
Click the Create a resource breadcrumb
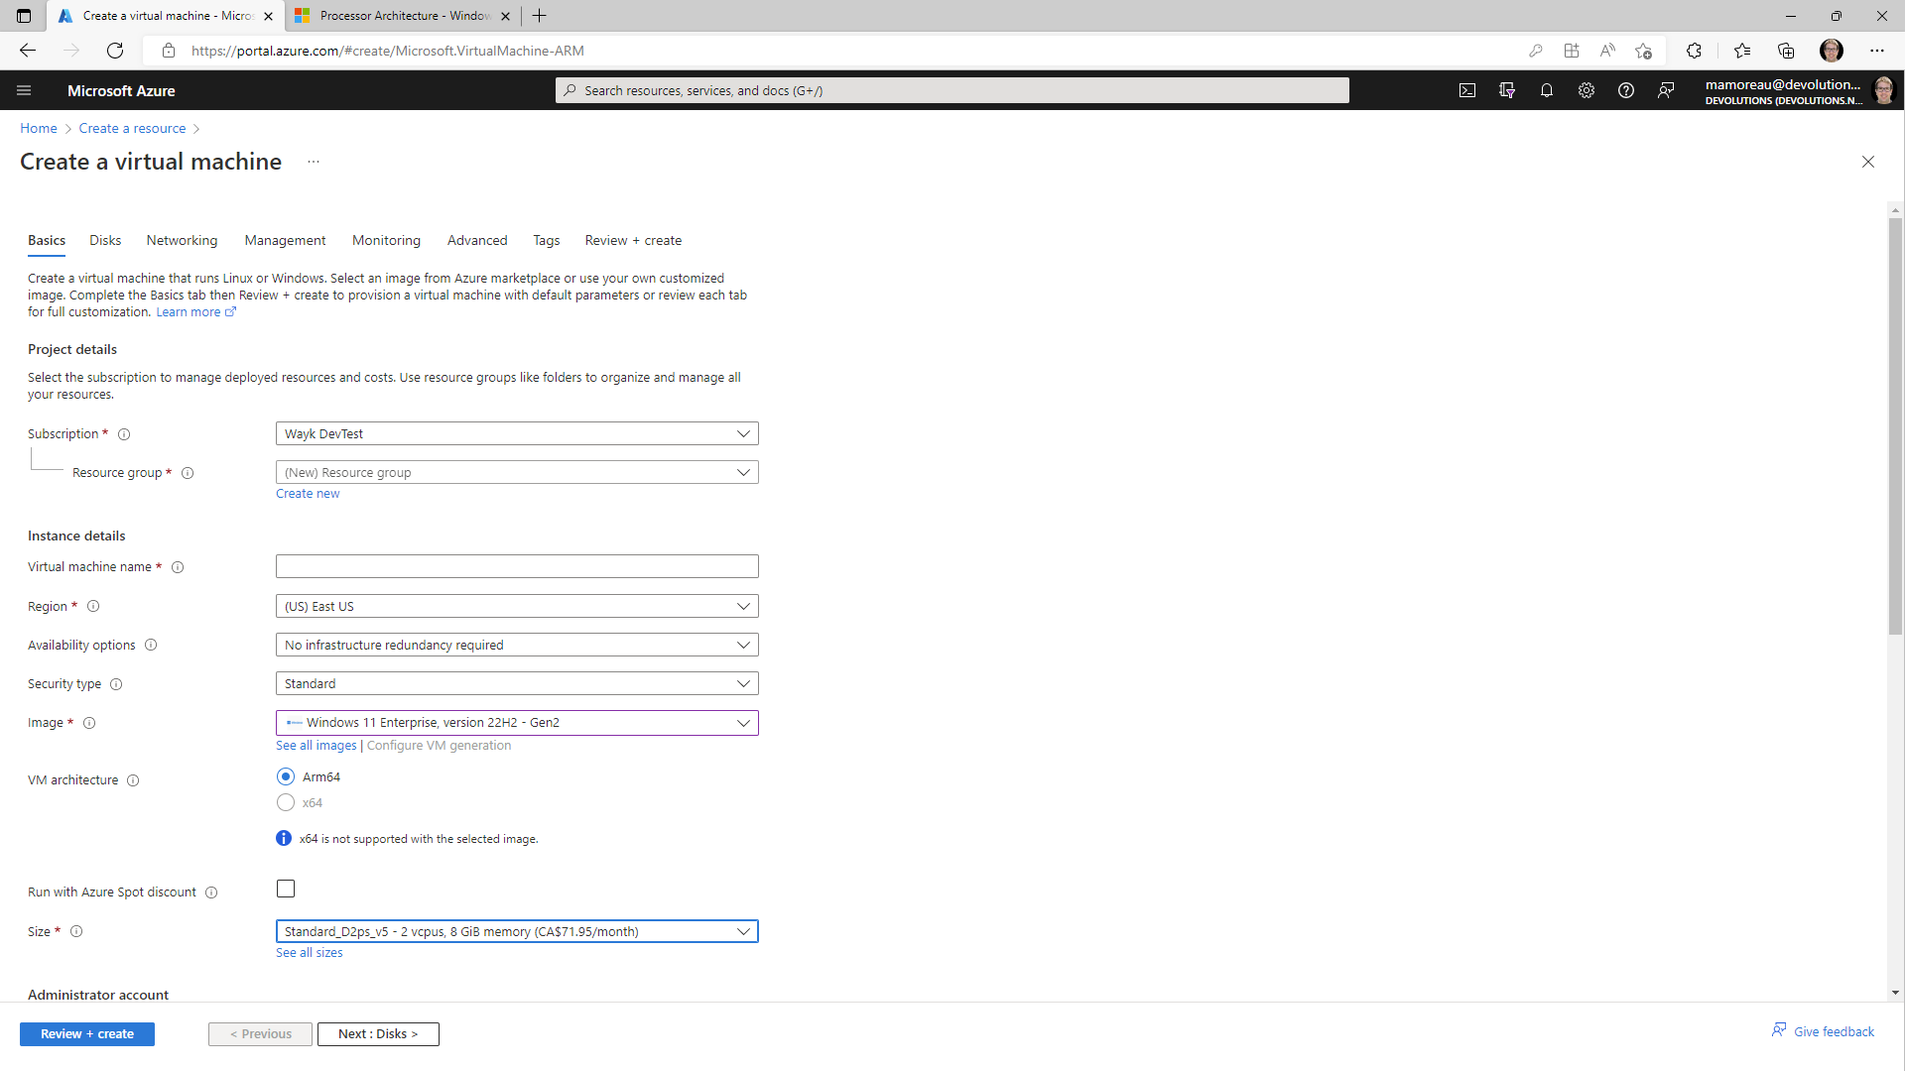pyautogui.click(x=132, y=129)
